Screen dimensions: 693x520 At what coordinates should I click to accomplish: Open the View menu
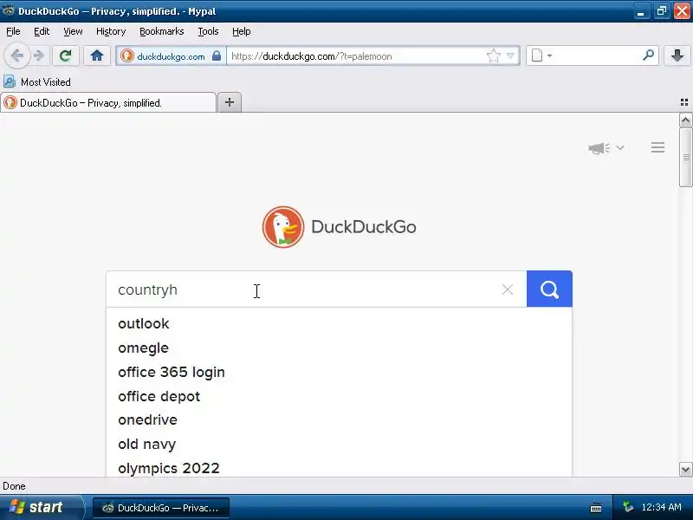(73, 31)
